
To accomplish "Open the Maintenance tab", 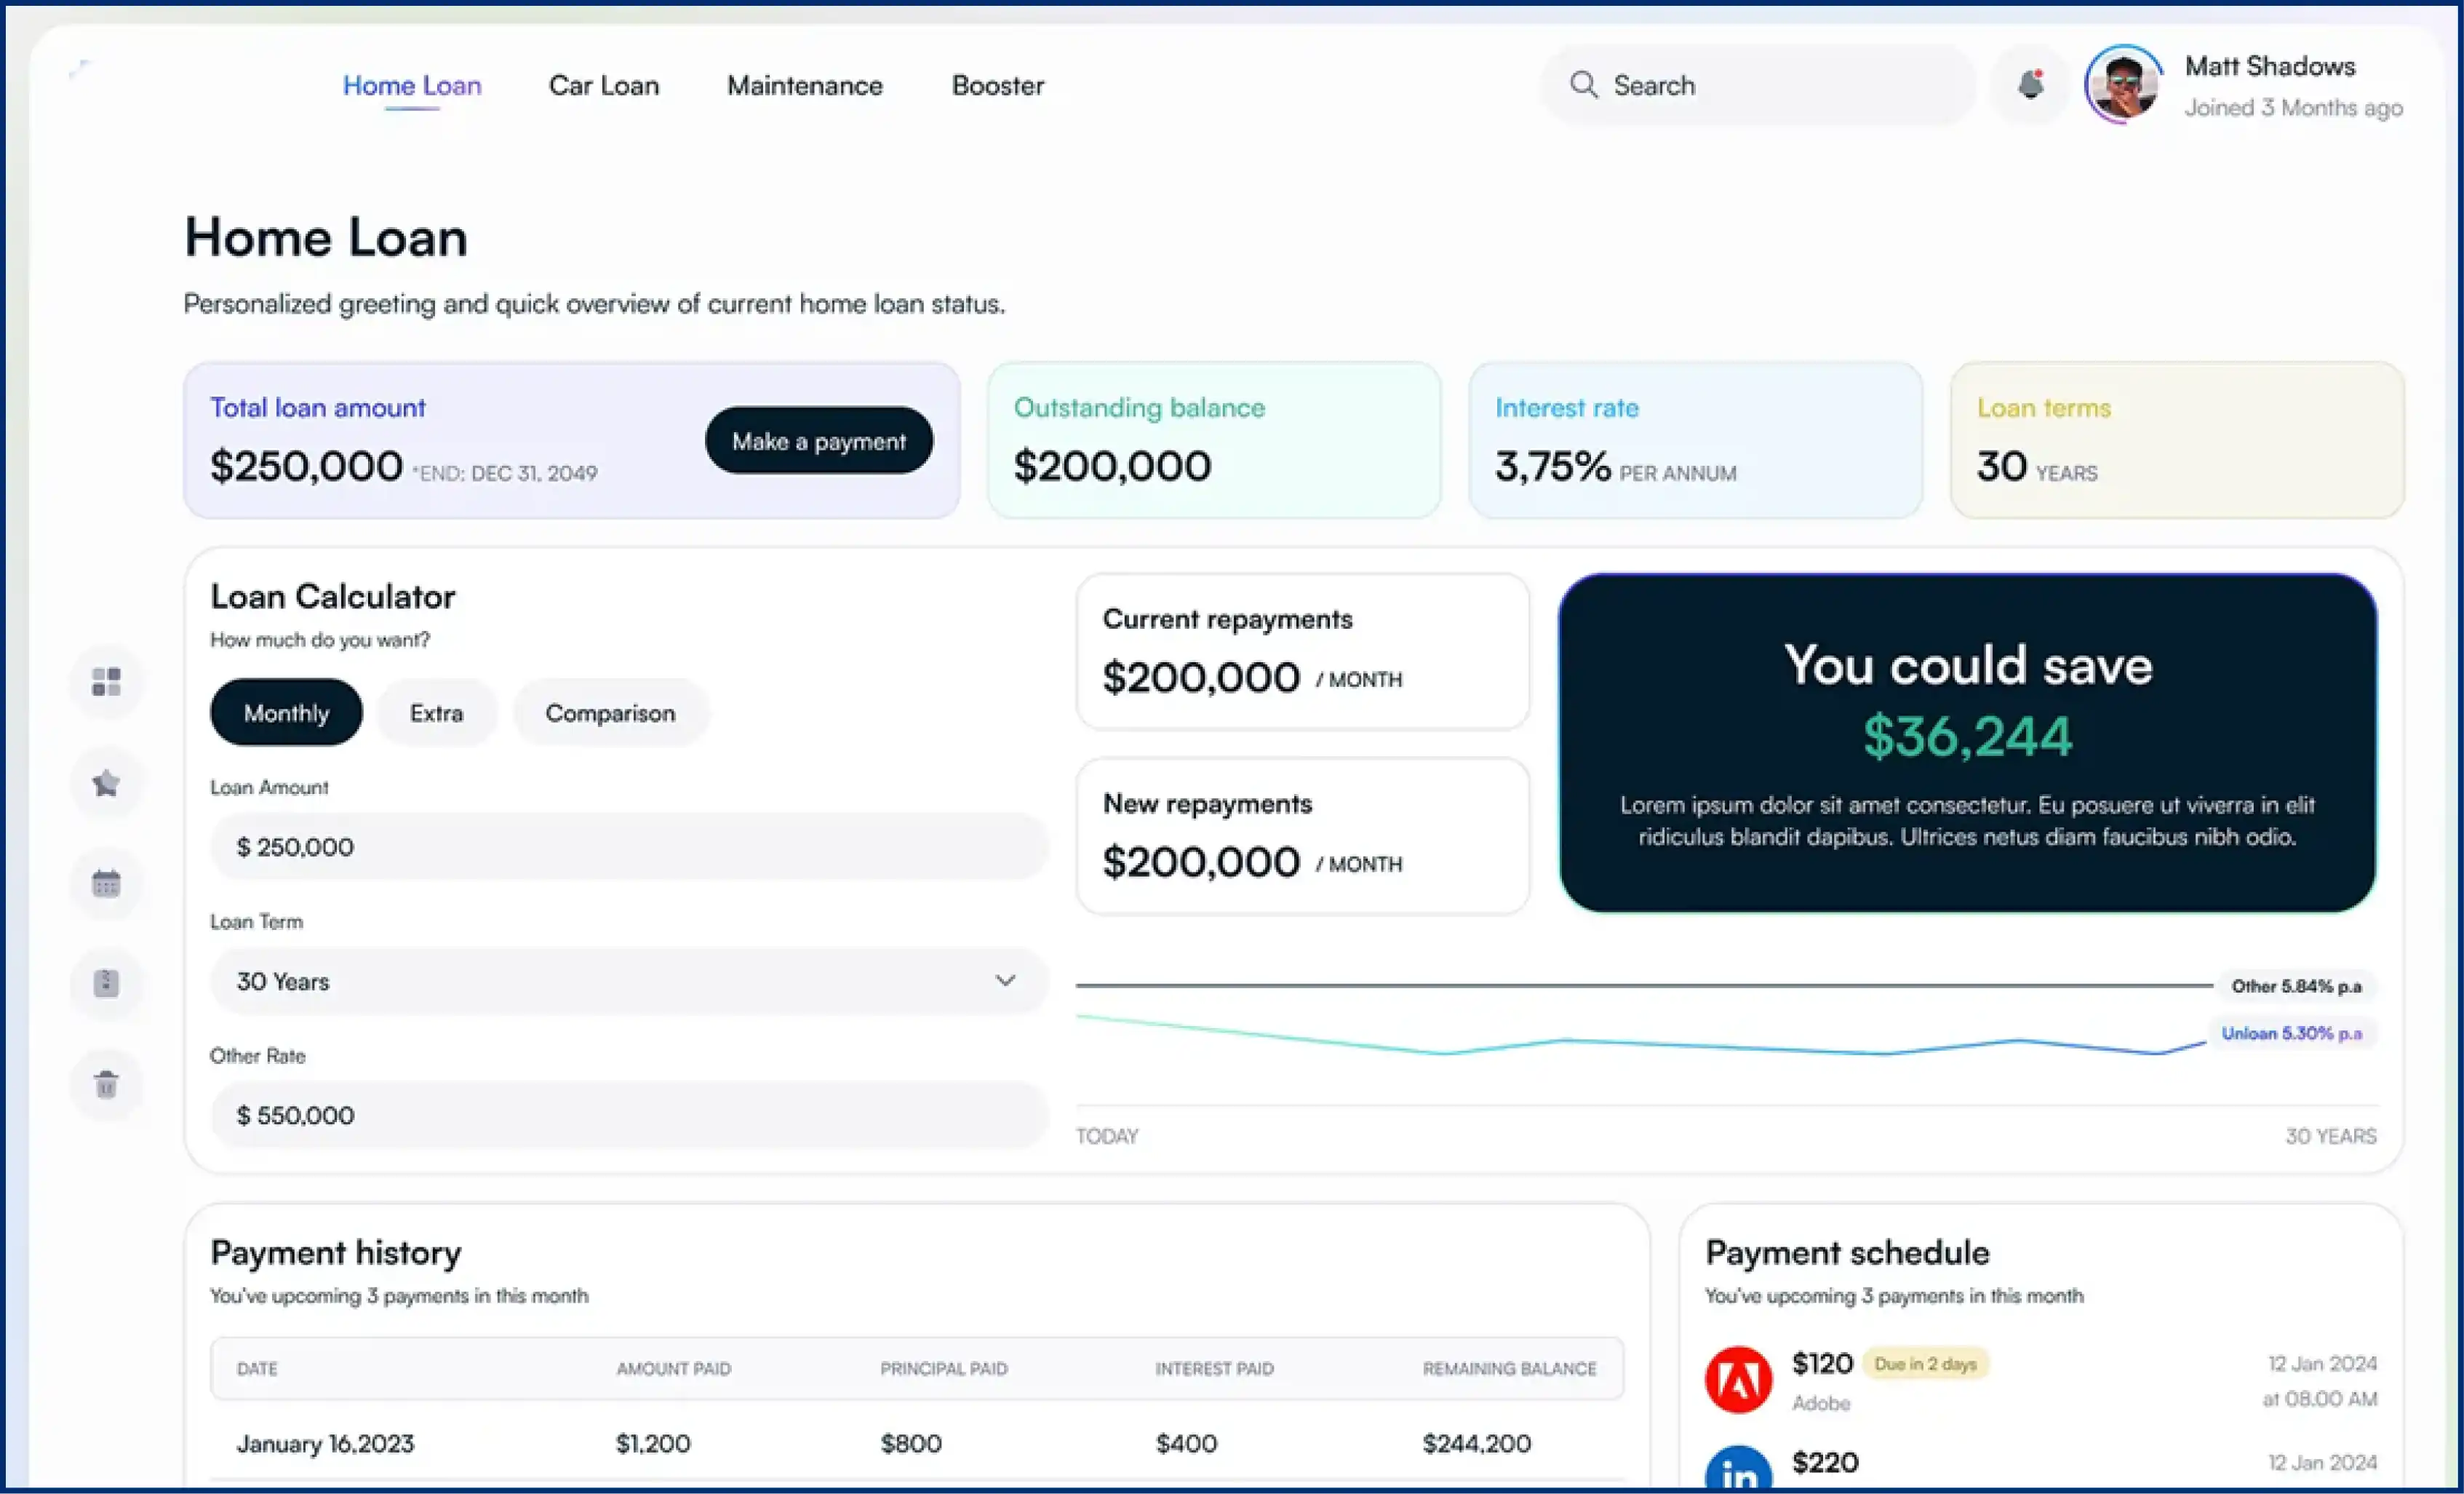I will (804, 86).
